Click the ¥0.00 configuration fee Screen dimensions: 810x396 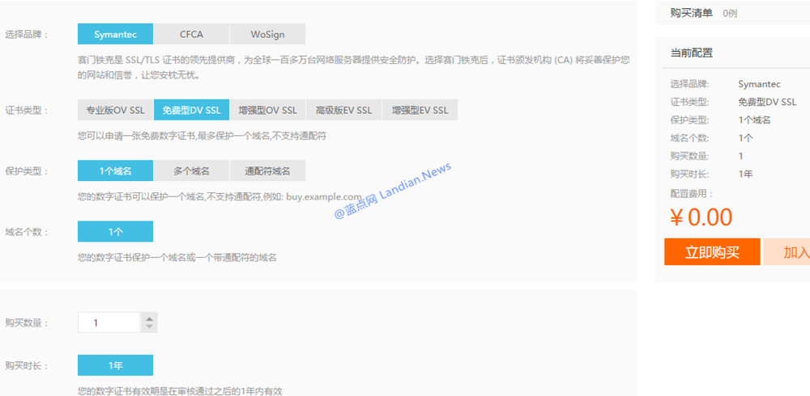[701, 217]
